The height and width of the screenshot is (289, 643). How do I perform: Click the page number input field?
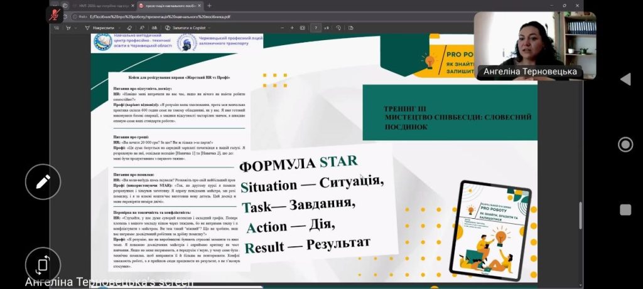point(316,28)
